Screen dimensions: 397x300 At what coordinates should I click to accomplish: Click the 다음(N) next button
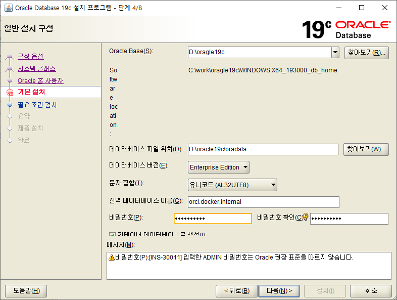coord(279,290)
